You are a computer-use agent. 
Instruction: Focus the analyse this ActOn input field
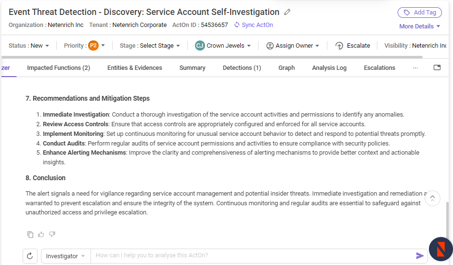point(254,255)
